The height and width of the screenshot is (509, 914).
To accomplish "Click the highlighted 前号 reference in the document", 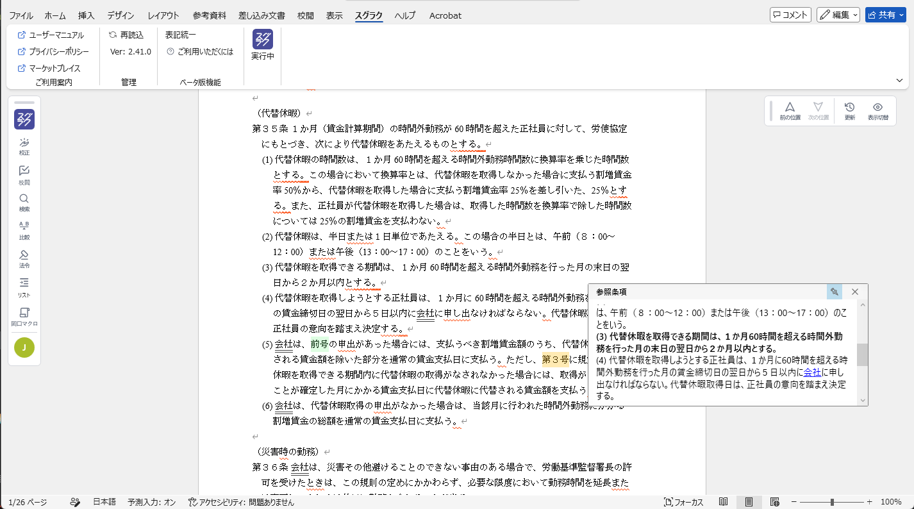I will [x=319, y=344].
